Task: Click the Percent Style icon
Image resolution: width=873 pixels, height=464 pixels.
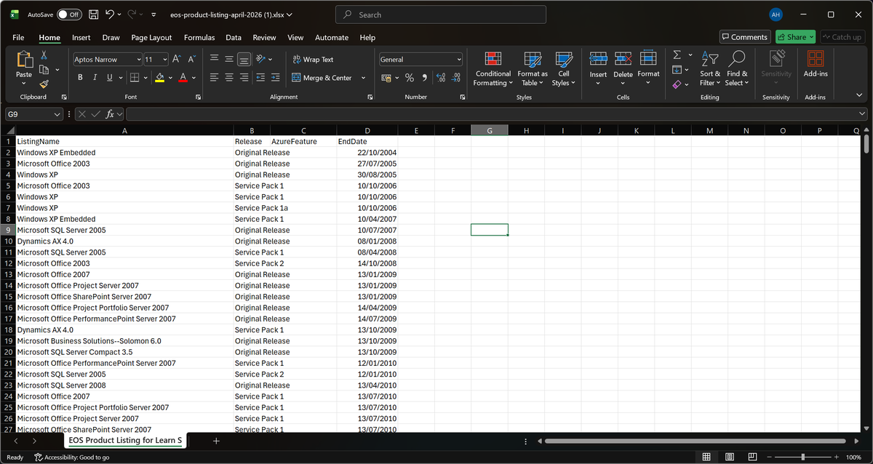Action: pyautogui.click(x=410, y=78)
